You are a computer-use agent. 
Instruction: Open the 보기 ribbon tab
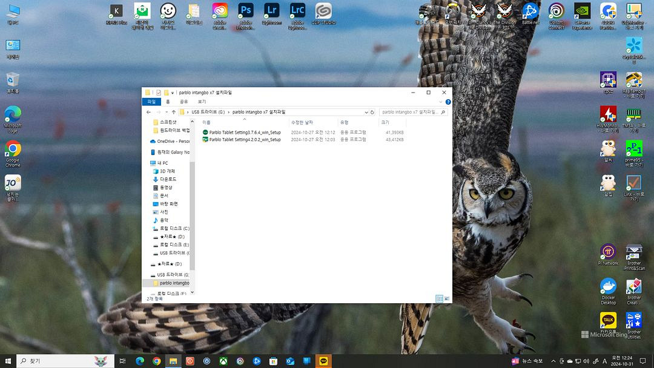click(202, 102)
